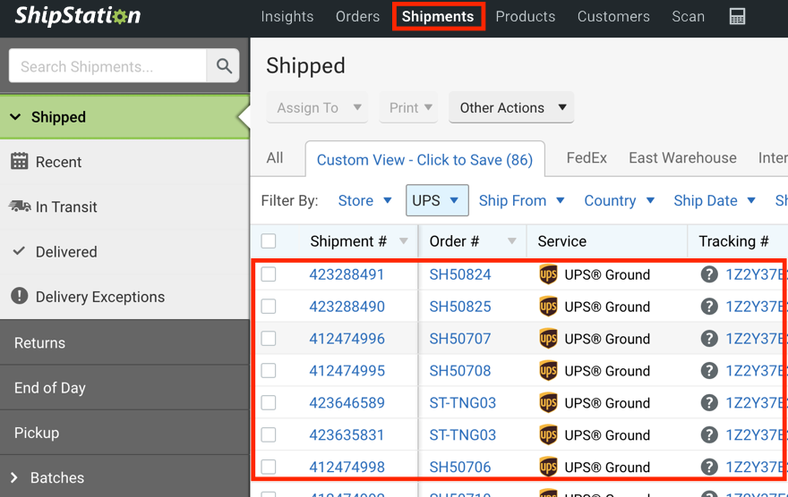Click UPS logo in SH50707 row

tap(548, 339)
